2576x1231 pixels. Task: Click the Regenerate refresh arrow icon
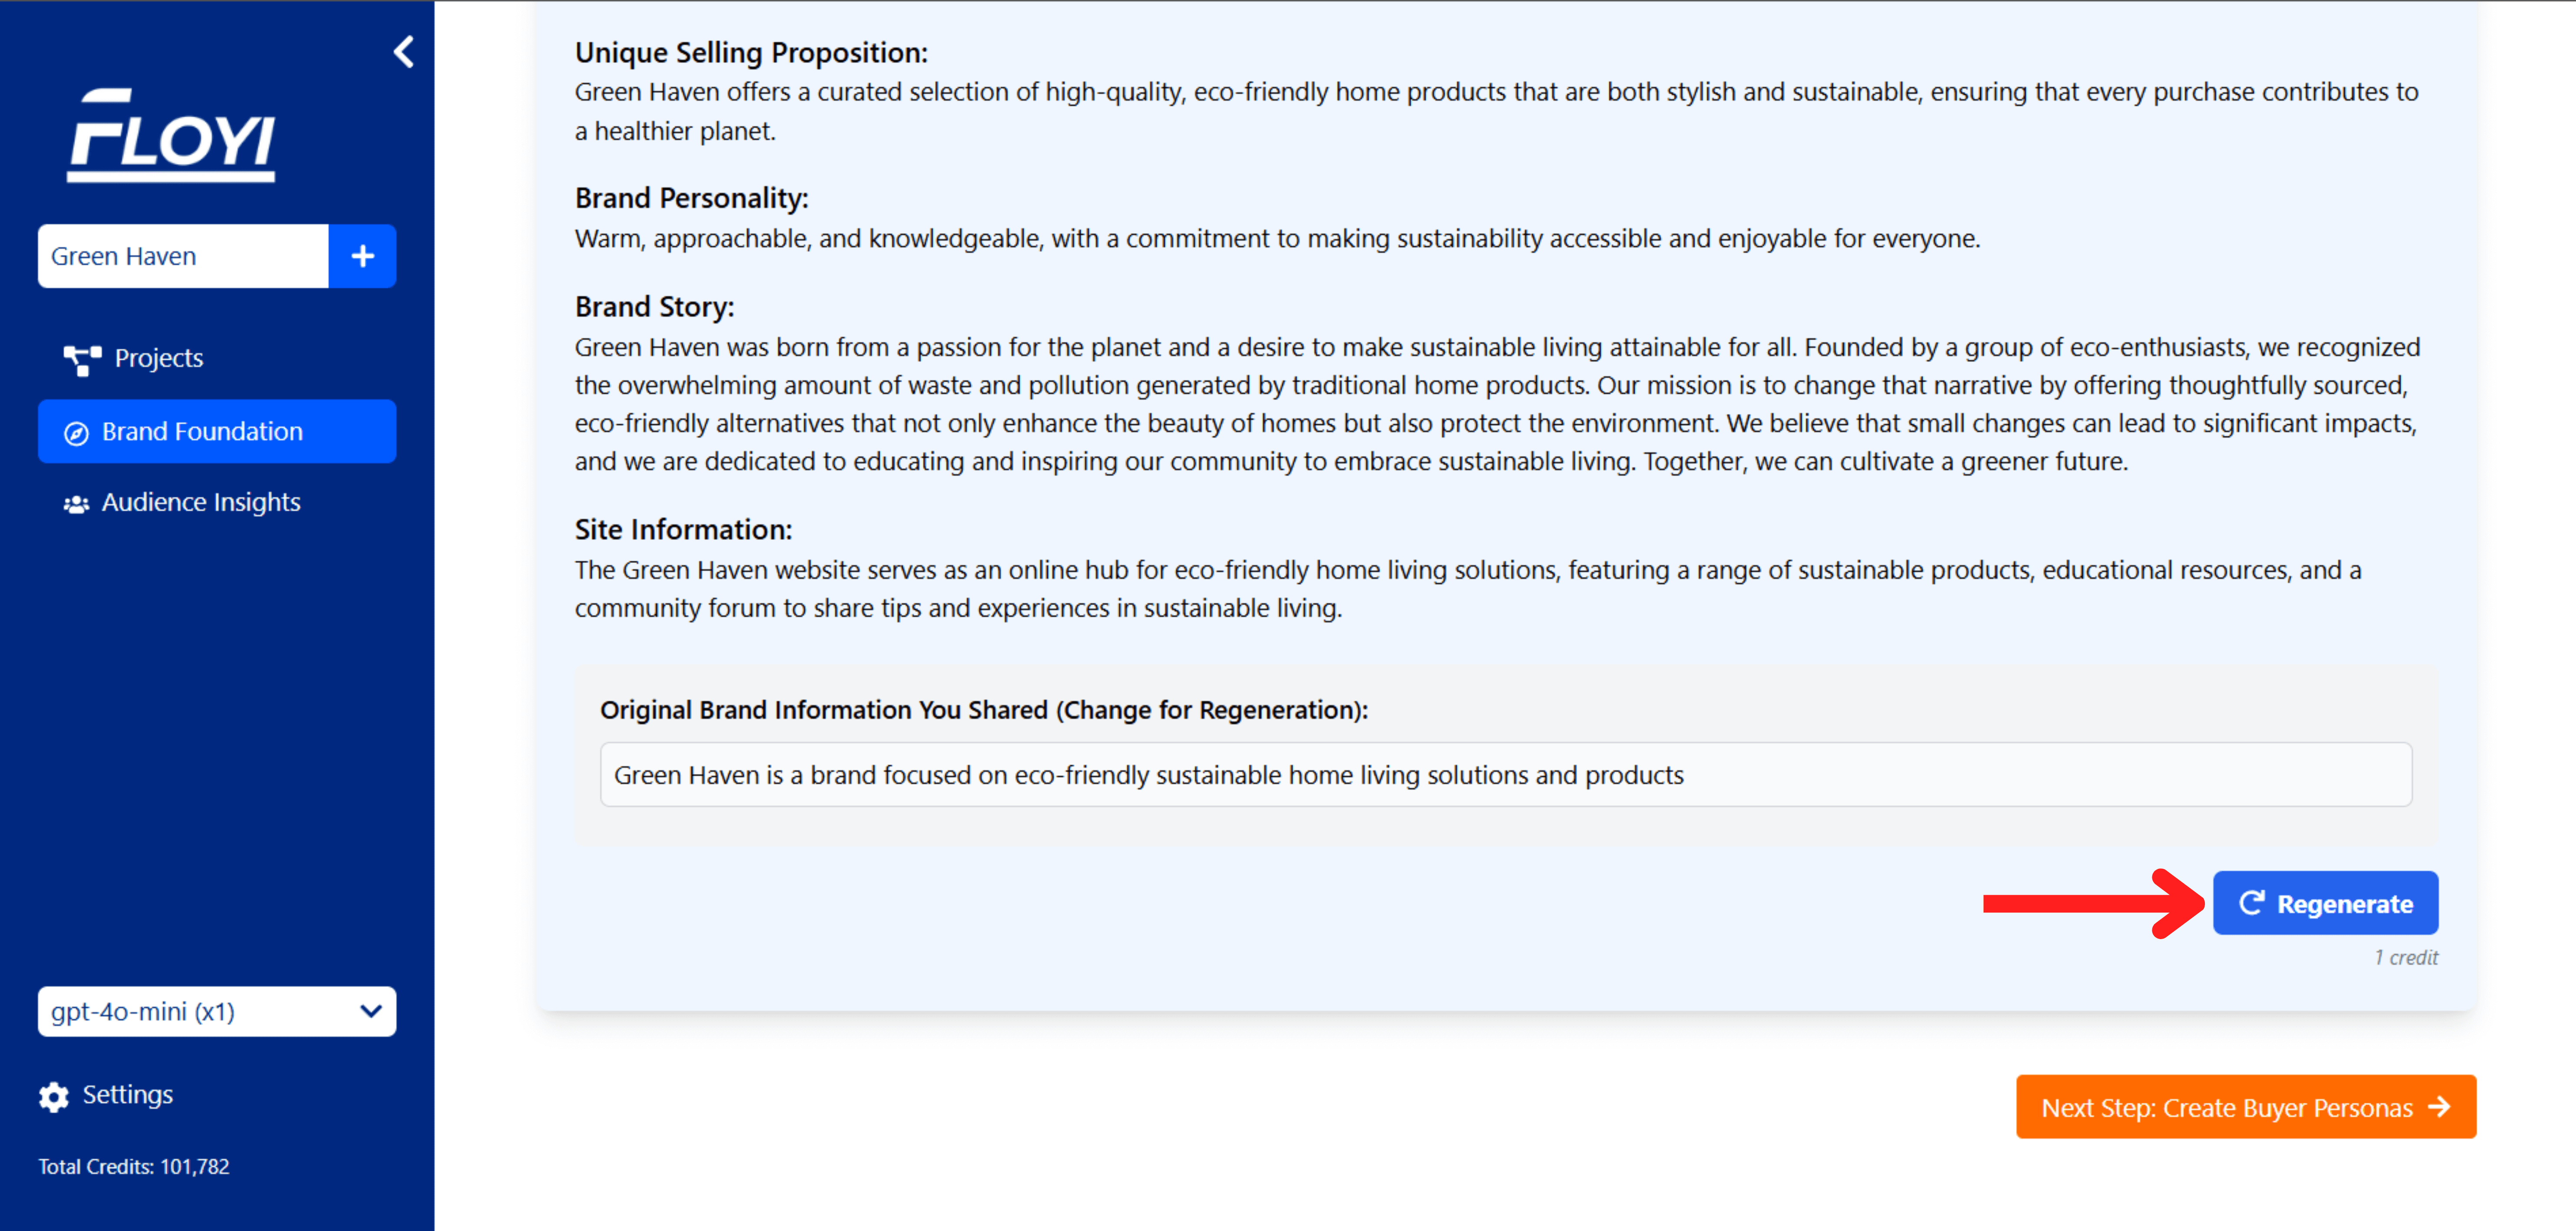[2251, 903]
